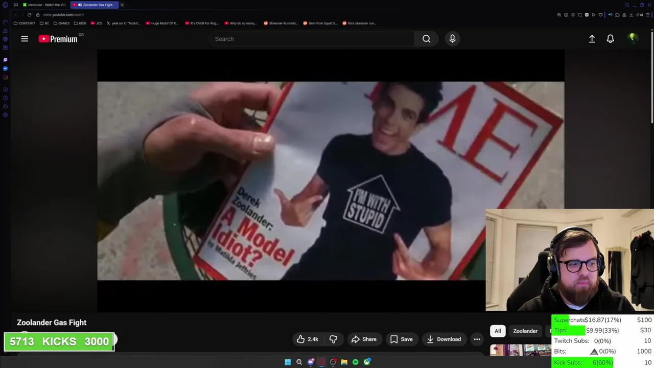
Task: Select the Zoolander filter chip
Action: (525, 331)
